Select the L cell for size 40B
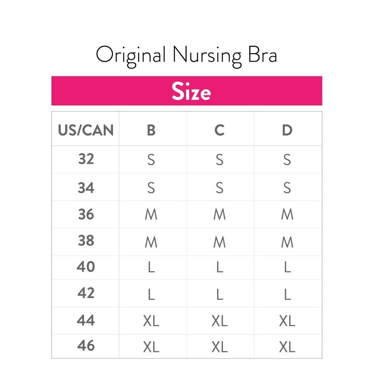This screenshot has height=374, width=374. pyautogui.click(x=151, y=268)
